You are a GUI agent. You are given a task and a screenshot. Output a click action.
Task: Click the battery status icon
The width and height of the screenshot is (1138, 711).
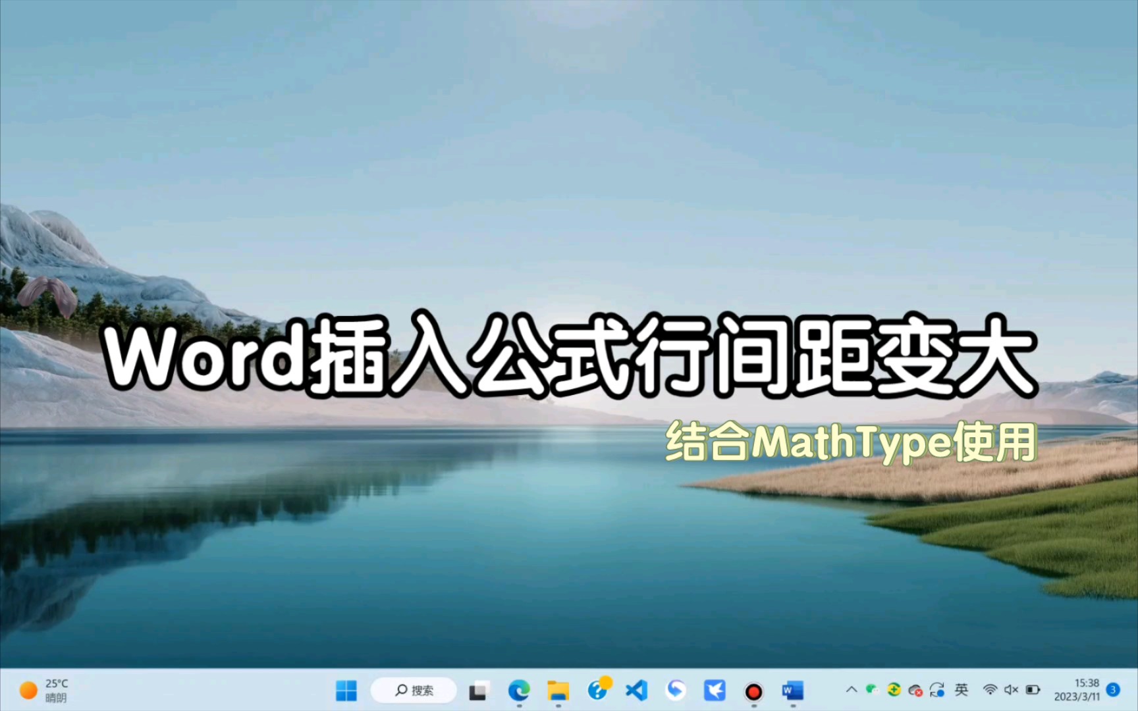tap(1033, 690)
